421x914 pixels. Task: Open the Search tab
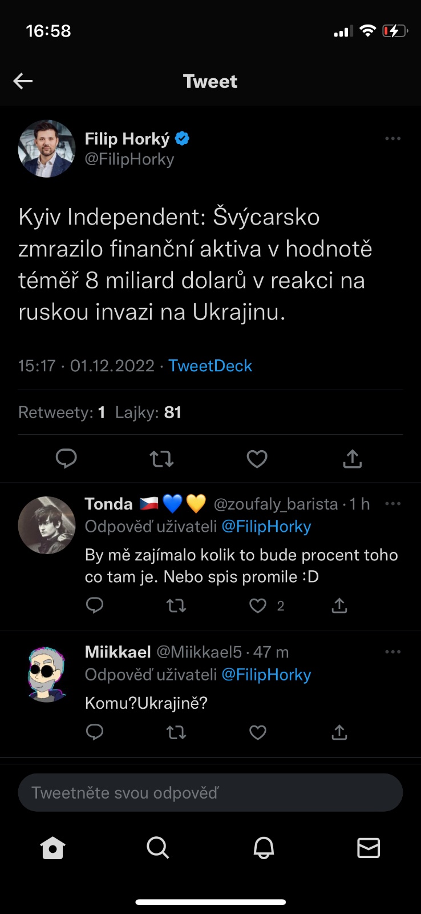[158, 848]
